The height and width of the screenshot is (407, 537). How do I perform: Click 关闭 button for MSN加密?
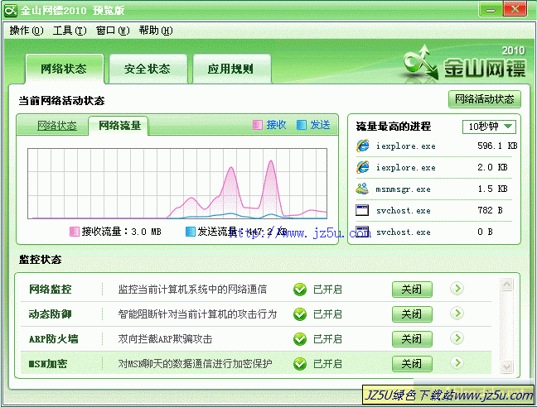point(412,364)
